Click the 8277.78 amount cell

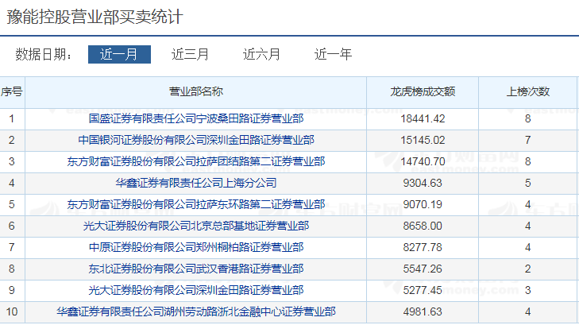[423, 247]
